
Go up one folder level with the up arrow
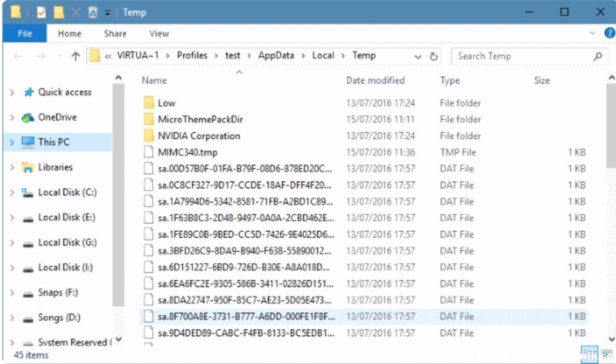point(76,56)
